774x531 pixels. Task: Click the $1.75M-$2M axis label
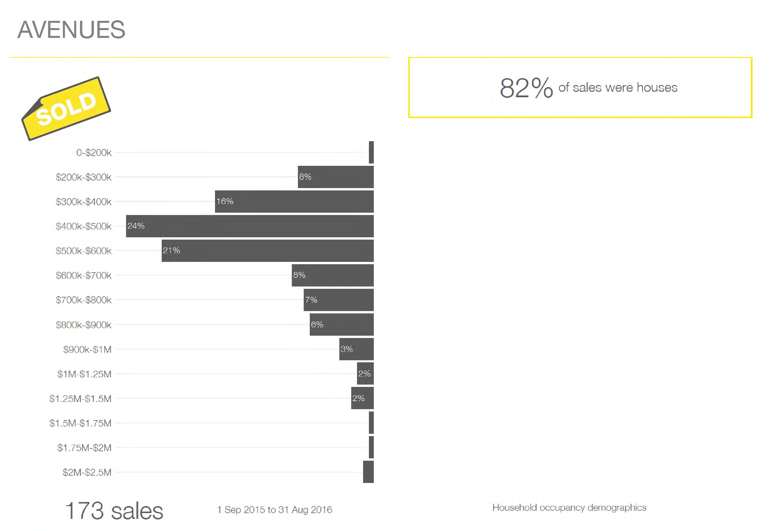tap(84, 448)
